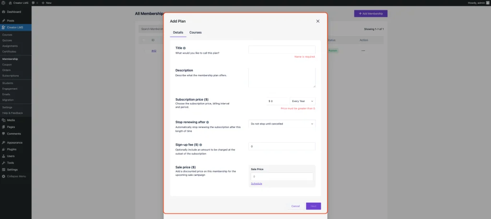This screenshot has height=219, width=491.
Task: Click the Title info help icon
Action: point(185,48)
